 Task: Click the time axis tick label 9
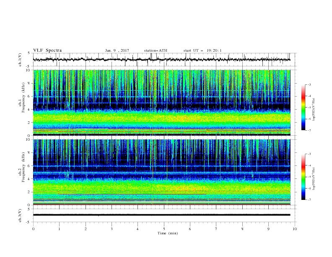pyautogui.click(x=268, y=229)
